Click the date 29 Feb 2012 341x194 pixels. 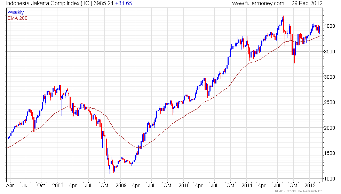click(307, 3)
